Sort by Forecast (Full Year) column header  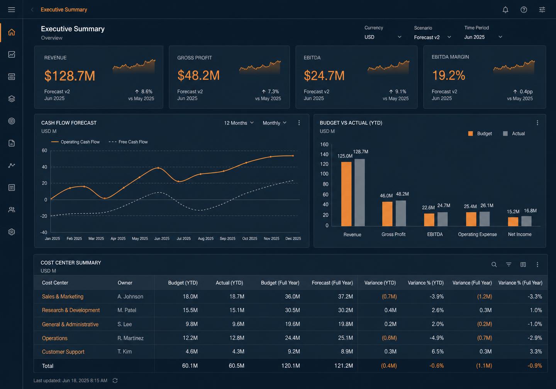pos(332,283)
